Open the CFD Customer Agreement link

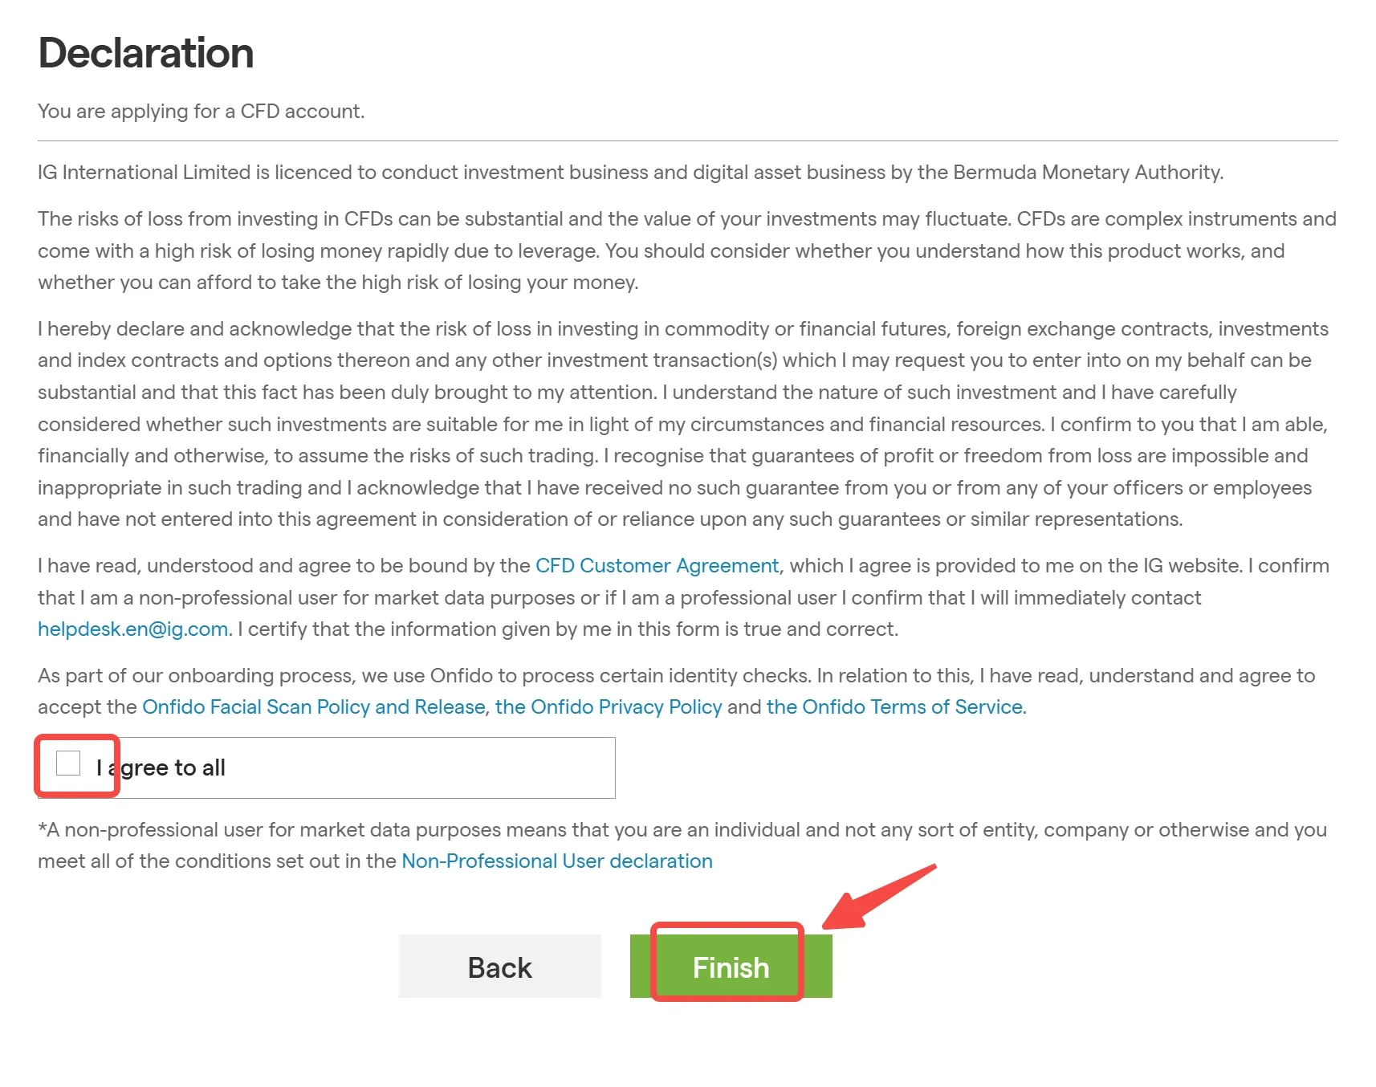pyautogui.click(x=657, y=566)
